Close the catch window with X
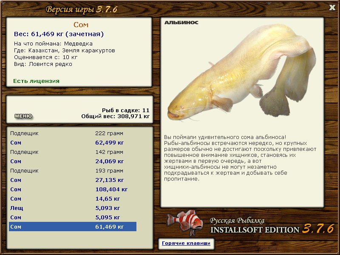340x255 pixels. 332,7
